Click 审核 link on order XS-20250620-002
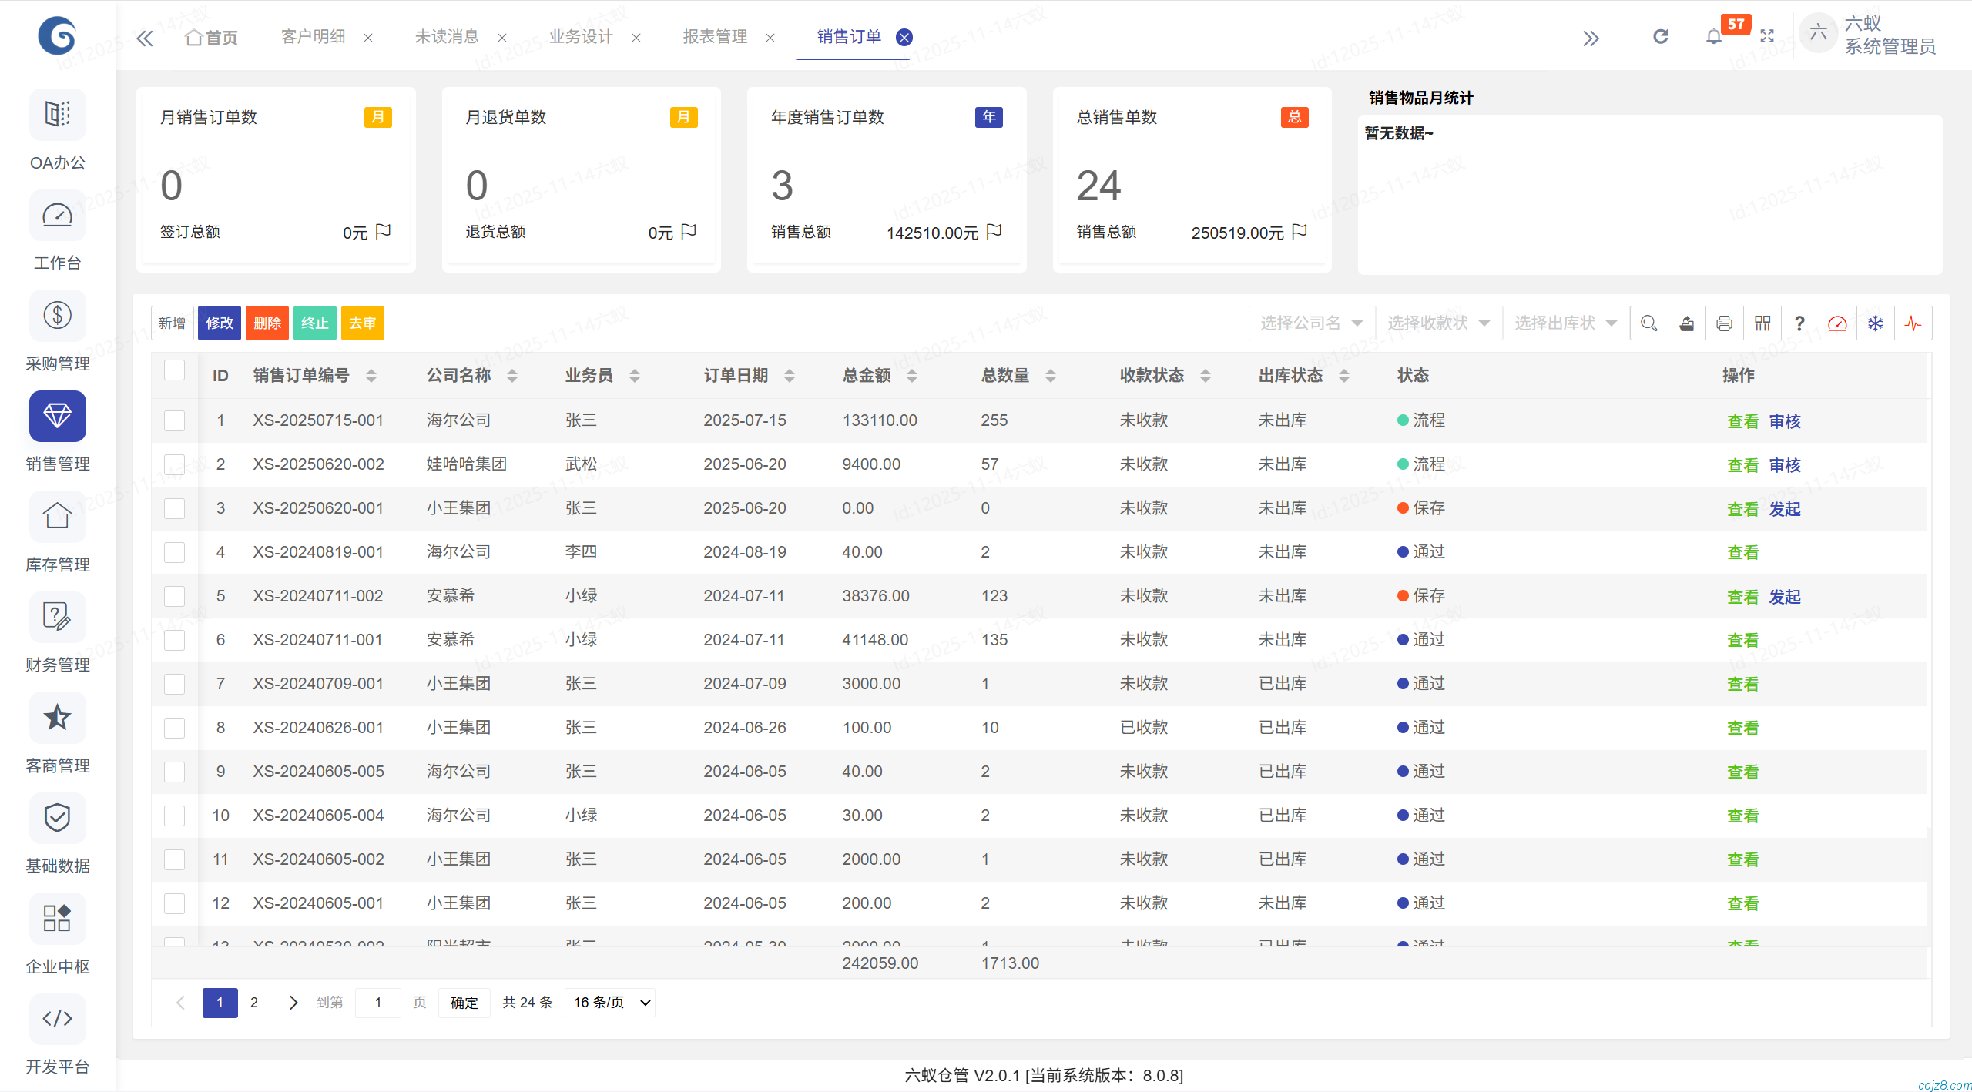Viewport: 1972px width, 1092px height. click(1784, 464)
